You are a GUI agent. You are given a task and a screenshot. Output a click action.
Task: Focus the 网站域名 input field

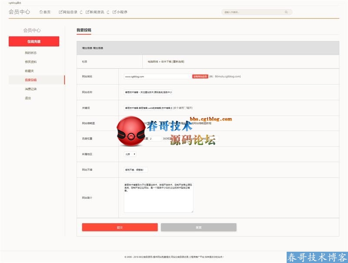point(157,76)
